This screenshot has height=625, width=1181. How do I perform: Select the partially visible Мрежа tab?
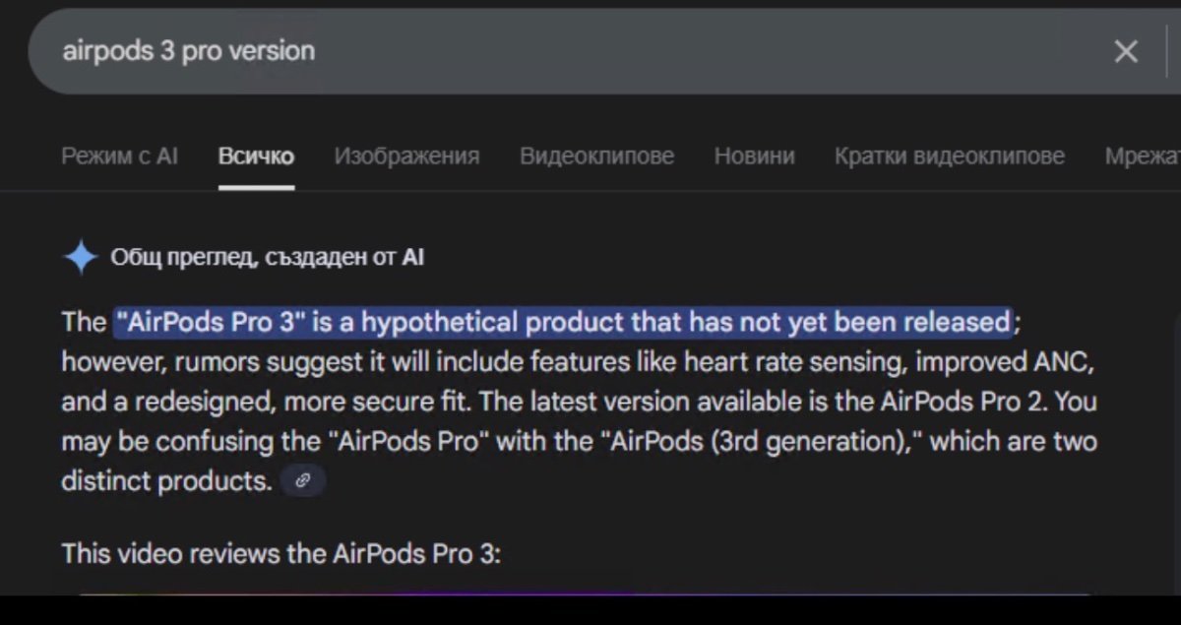pos(1142,156)
